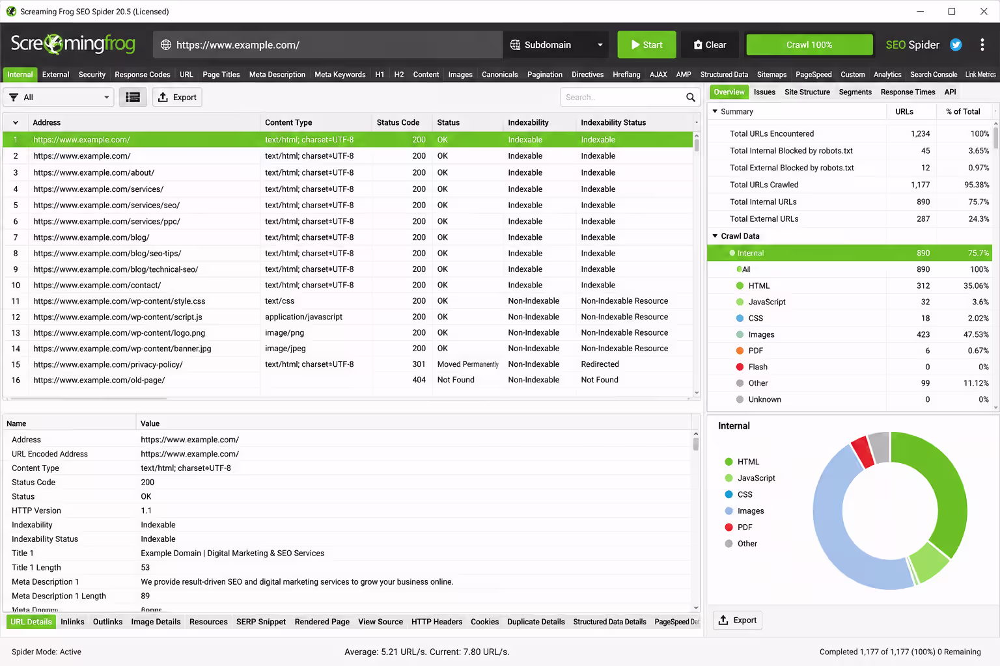The image size is (1000, 666).
Task: Click the grey dot beside Unknown in Crawl Data
Action: [740, 399]
